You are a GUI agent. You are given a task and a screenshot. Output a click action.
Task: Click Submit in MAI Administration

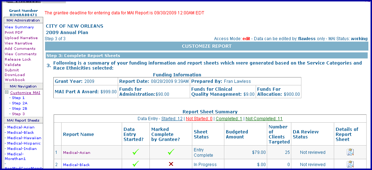pyautogui.click(x=12, y=70)
